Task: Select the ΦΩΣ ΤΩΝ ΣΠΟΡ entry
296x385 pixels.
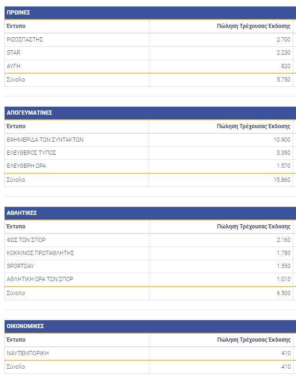Action: [27, 240]
